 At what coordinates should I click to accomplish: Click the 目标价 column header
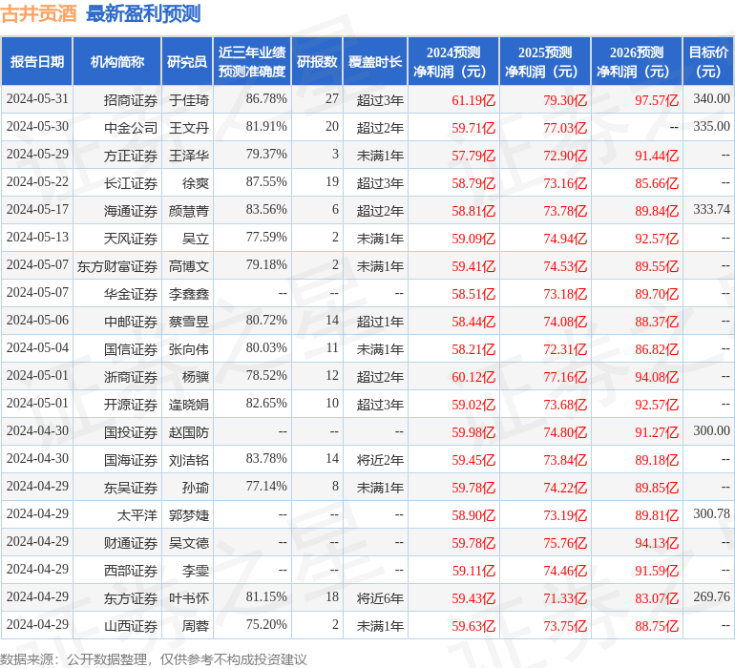click(708, 61)
